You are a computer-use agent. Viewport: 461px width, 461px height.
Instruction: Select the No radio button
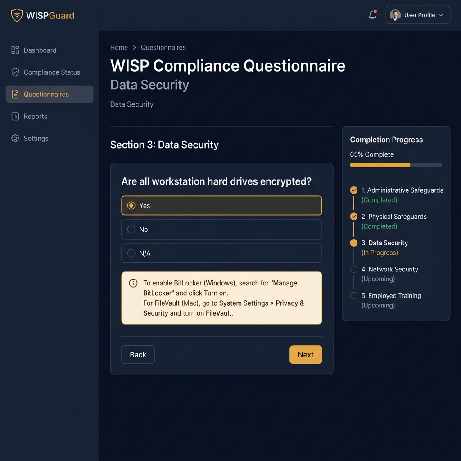pos(131,229)
